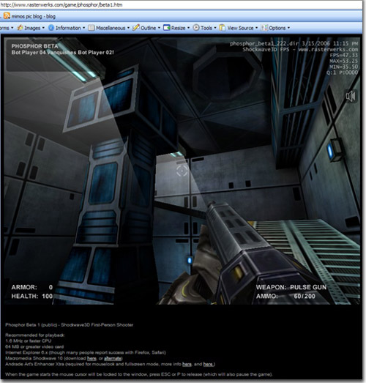This screenshot has width=366, height=383.
Task: Click the phosphor_beta1_222.dir build text
Action: (294, 43)
